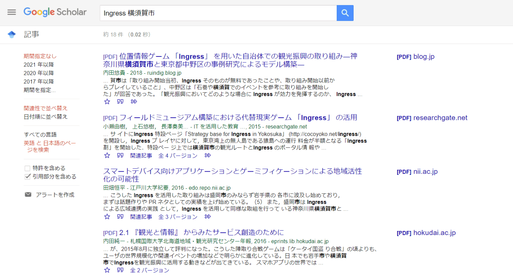
Task: Sort by 日付順に並べ替え
Action: tap(46, 117)
